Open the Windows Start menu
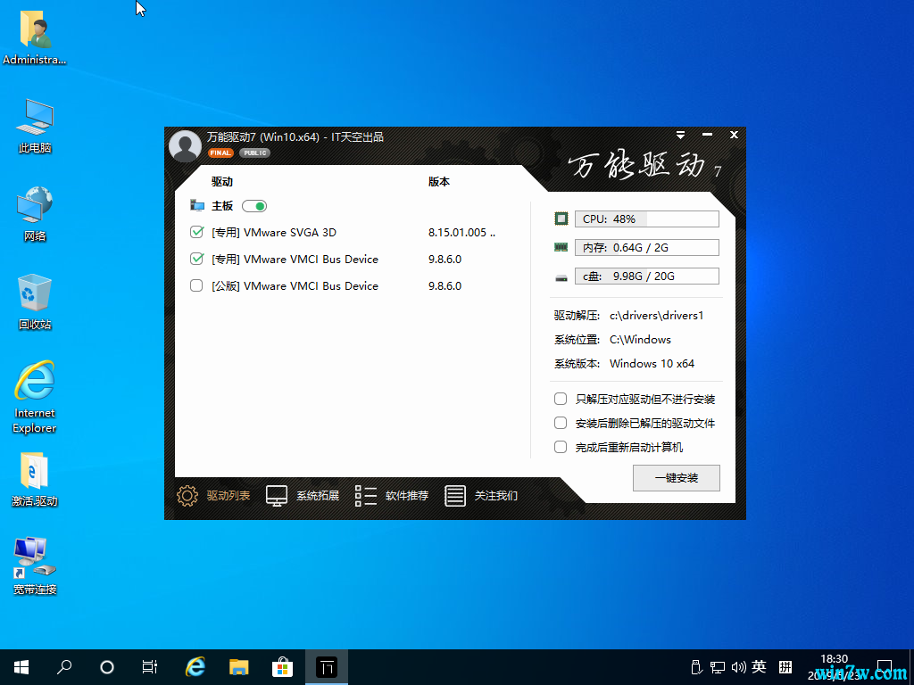914x685 pixels. point(21,667)
